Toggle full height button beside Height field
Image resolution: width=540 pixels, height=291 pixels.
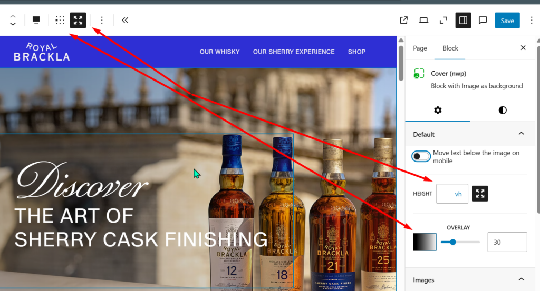tap(480, 194)
